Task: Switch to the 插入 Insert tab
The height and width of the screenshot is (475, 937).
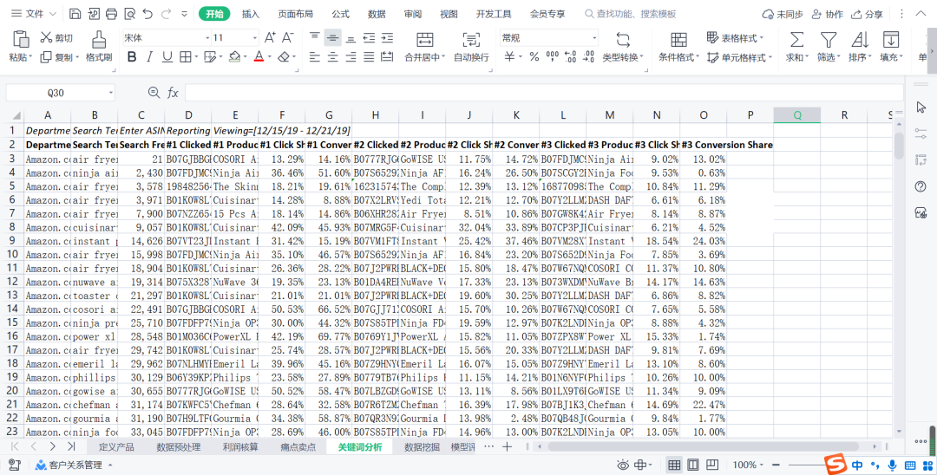Action: (x=251, y=14)
